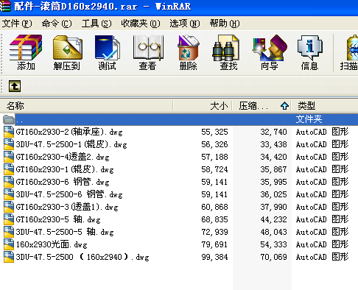Viewport: 358px width, 290px height.
Task: Click the size value 55,325
Action: coord(214,132)
